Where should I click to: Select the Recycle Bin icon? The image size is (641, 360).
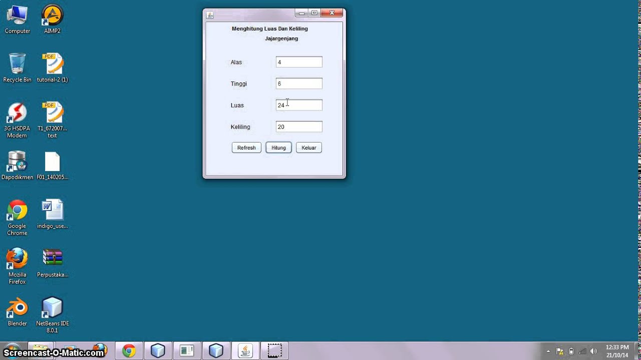tap(17, 68)
